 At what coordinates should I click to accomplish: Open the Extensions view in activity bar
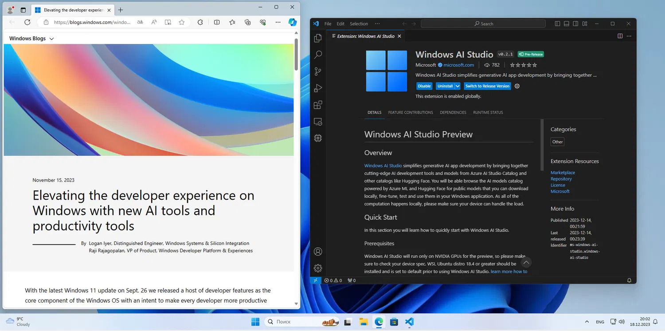(317, 105)
